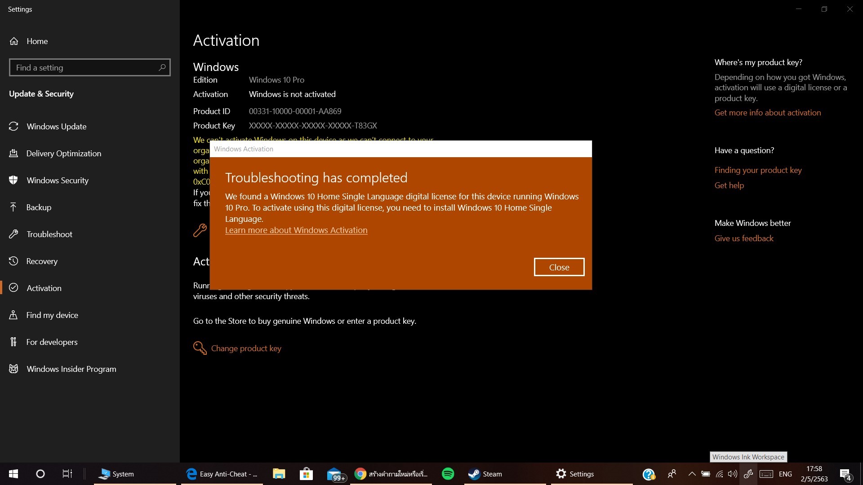Click ENG language indicator

pyautogui.click(x=786, y=474)
